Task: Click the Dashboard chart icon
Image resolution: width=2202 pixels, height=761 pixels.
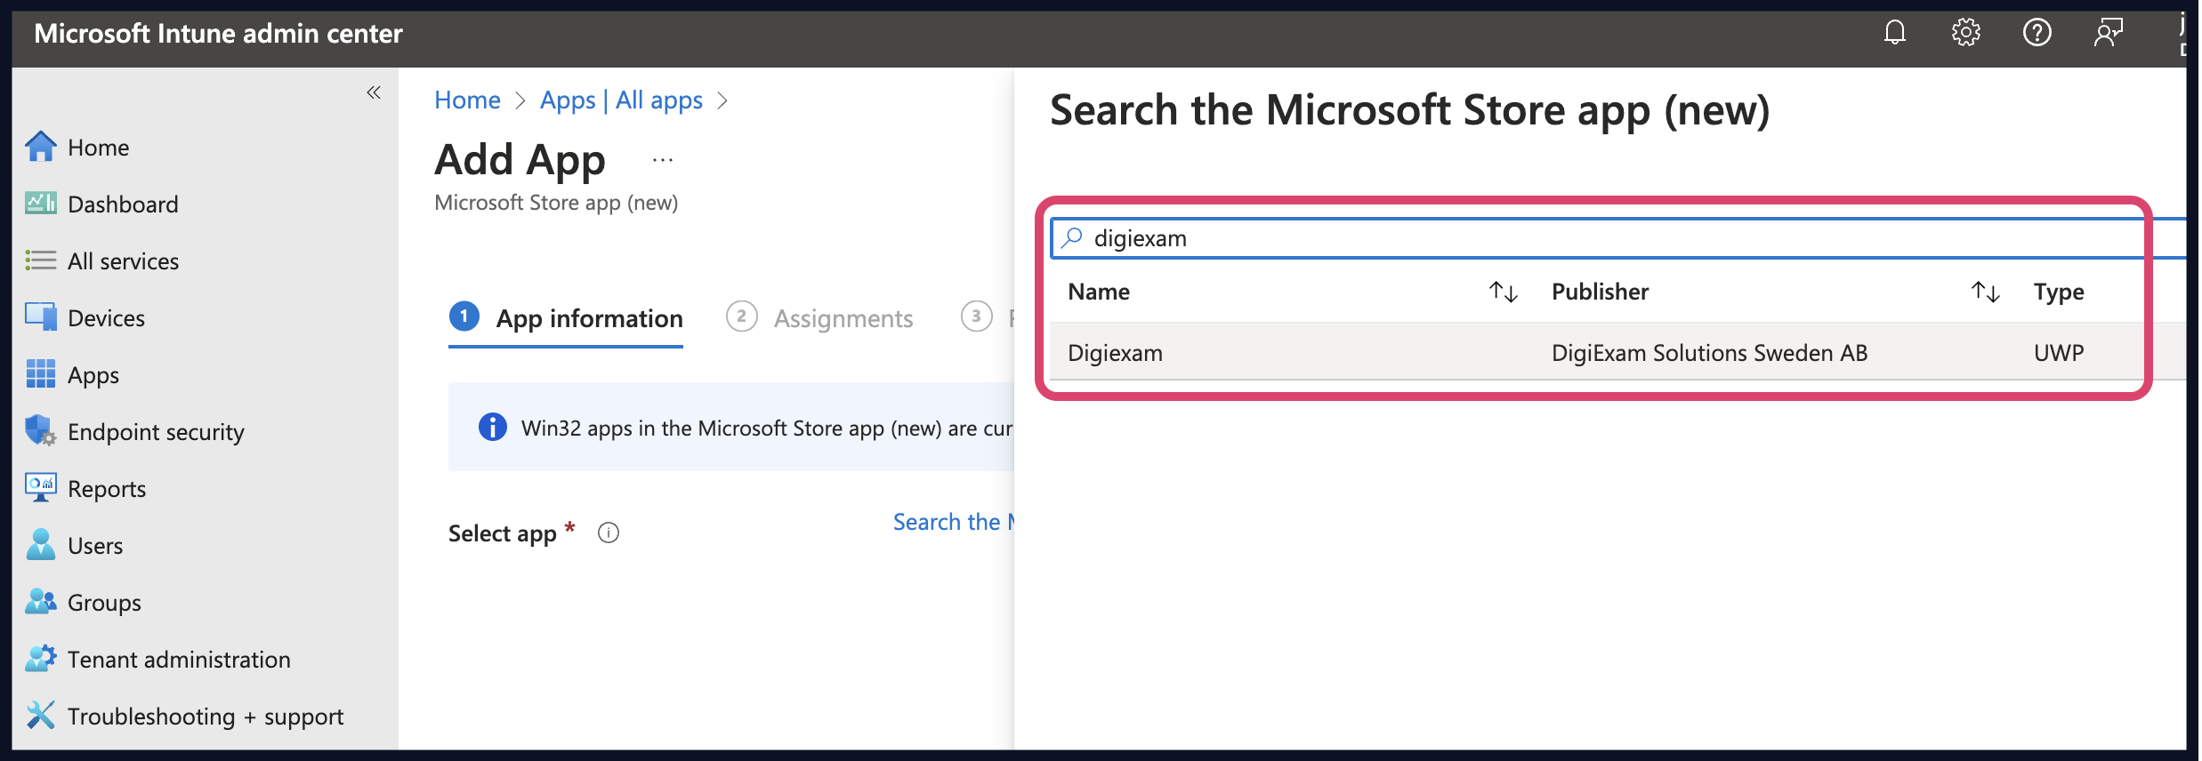Action: [41, 204]
